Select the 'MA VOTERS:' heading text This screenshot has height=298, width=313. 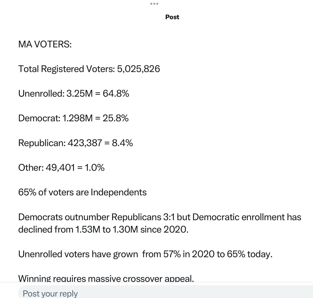click(x=45, y=44)
